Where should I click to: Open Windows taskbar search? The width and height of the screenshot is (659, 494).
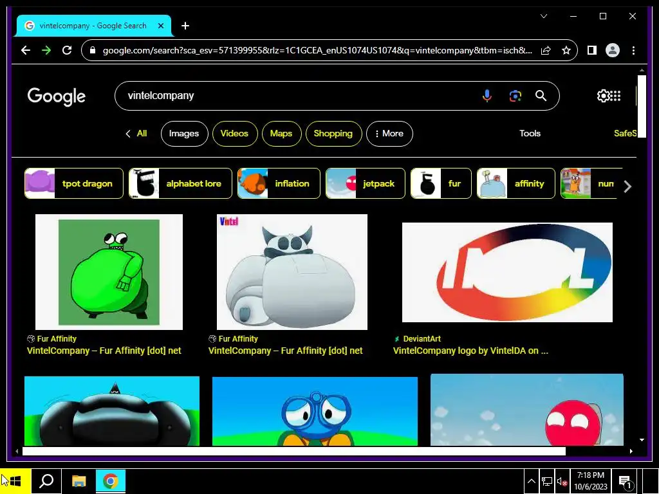click(46, 481)
